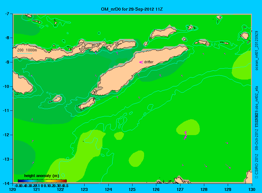Click the longitude tick label "125"
The image size is (262, 193).
(x=132, y=189)
